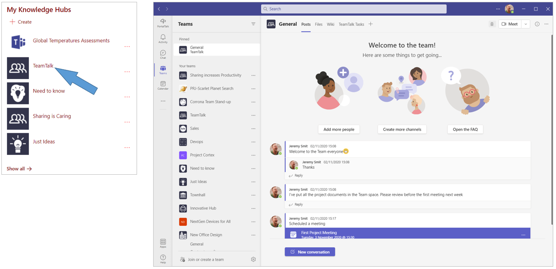556x269 pixels.
Task: Click Open the FAQ button
Action: click(465, 129)
